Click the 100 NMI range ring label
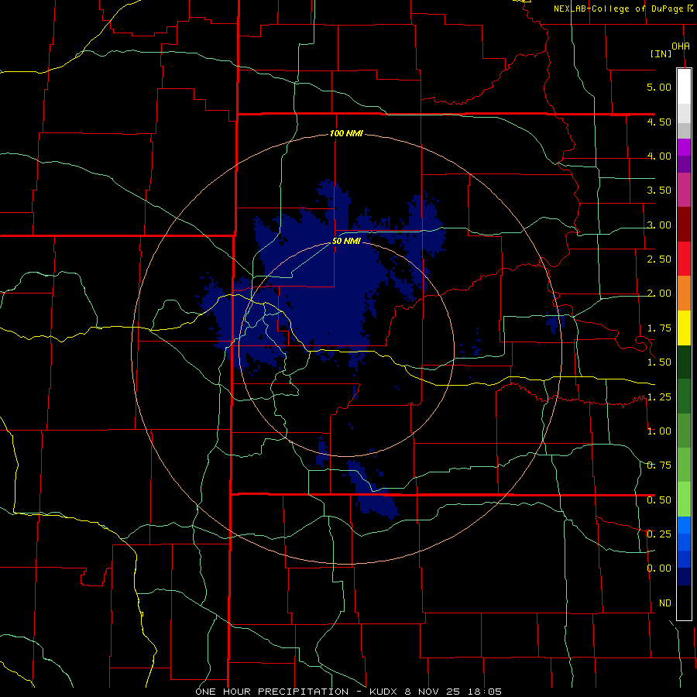The width and height of the screenshot is (697, 697). [x=346, y=133]
